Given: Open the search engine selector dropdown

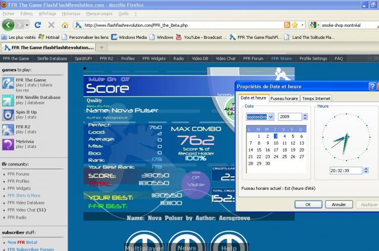Looking at the screenshot, I should point(314,24).
